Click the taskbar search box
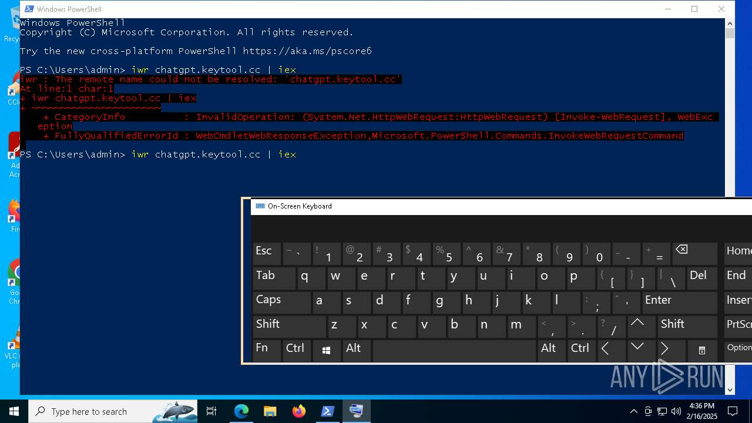Image resolution: width=752 pixels, height=423 pixels. coord(113,411)
